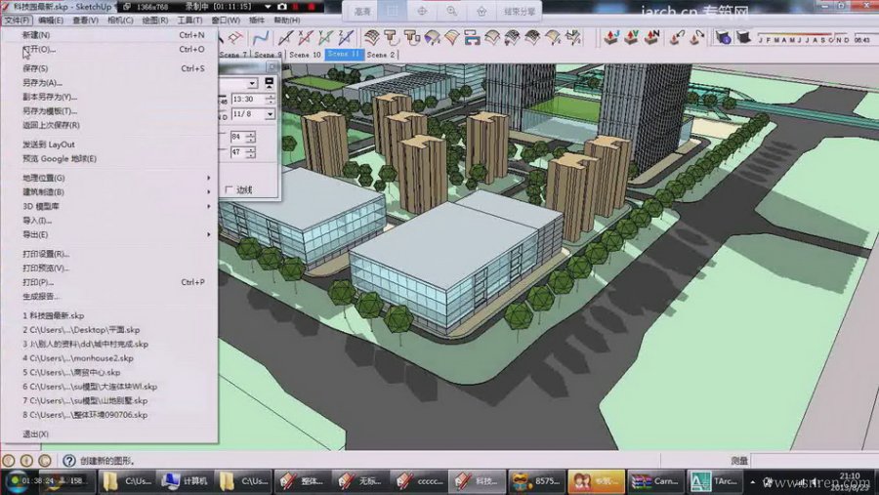Screen dimensions: 879x495
Task: Expand the 导出(E) submenu
Action: tap(35, 234)
